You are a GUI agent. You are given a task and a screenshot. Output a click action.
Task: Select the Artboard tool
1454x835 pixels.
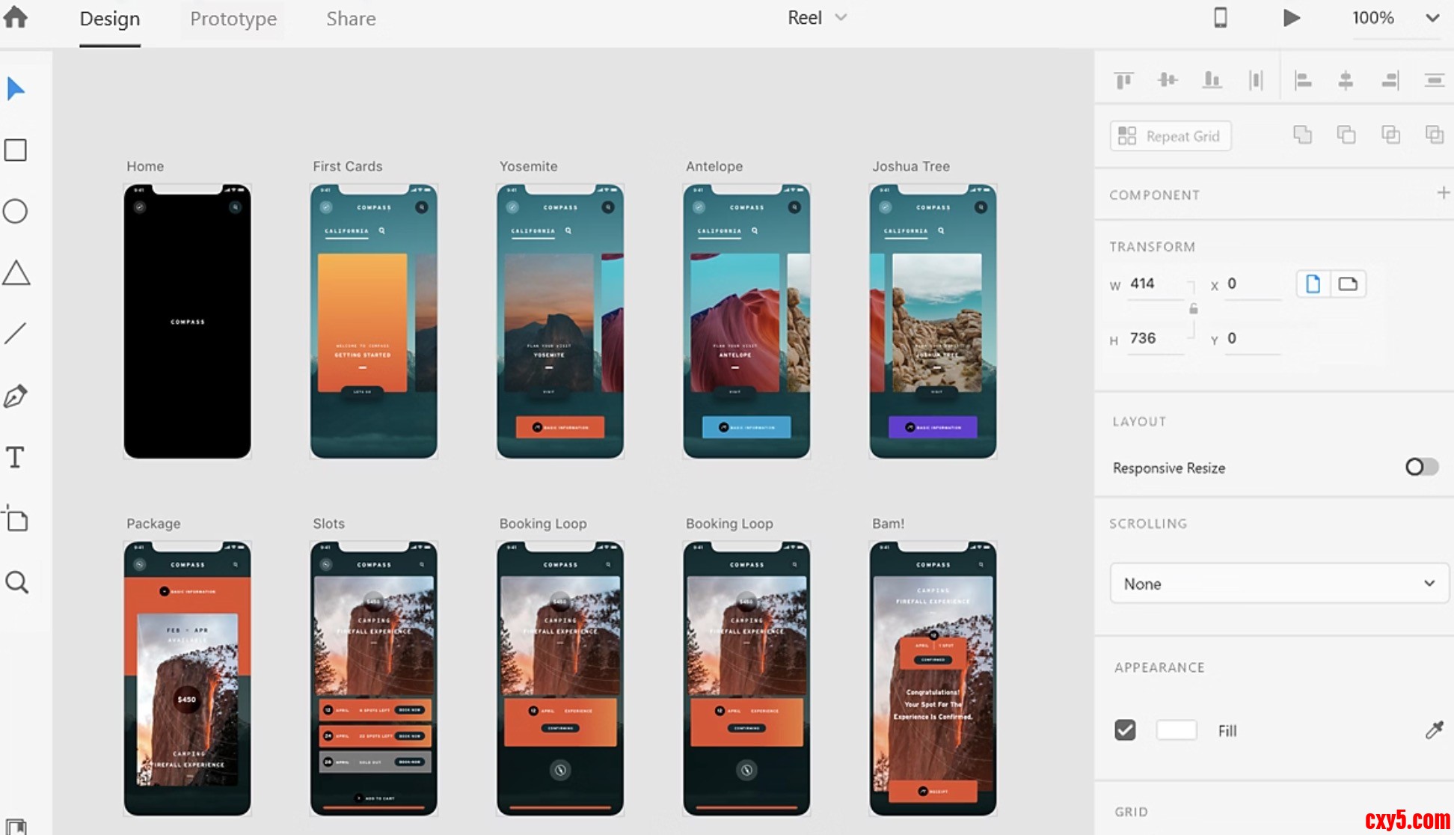point(16,519)
